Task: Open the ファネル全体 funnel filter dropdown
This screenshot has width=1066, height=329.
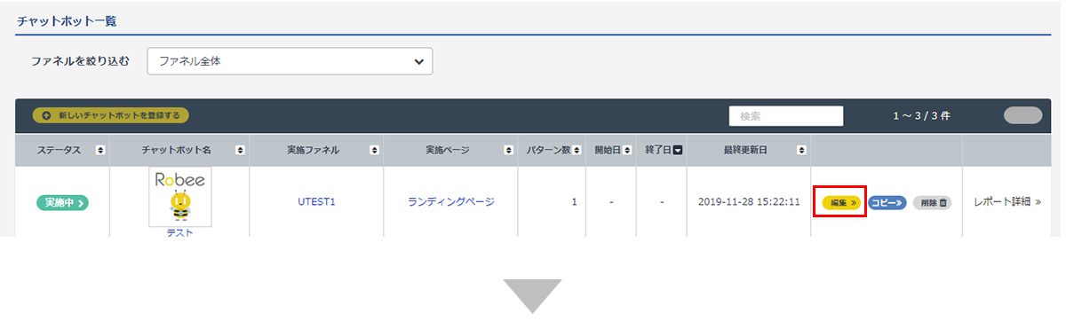Action: 290,61
